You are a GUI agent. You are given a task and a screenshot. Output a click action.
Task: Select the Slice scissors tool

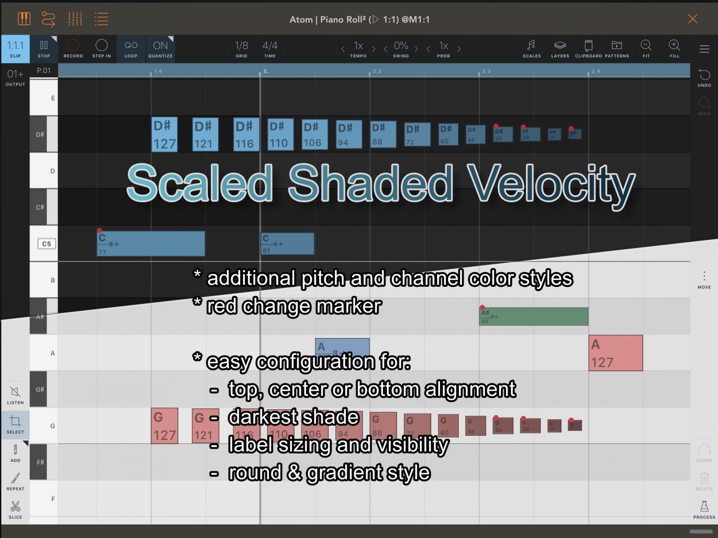click(15, 510)
